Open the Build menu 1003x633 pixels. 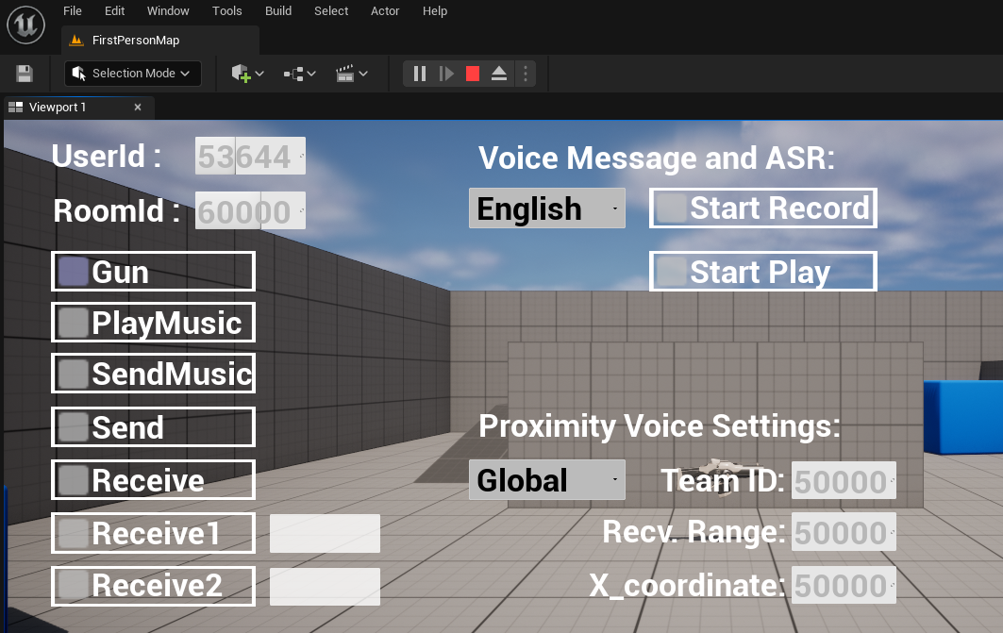278,11
